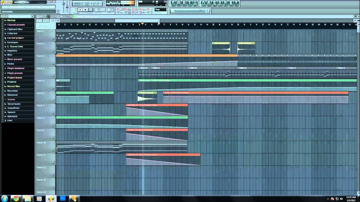Mute Track 6 with its green dot

click(54, 102)
